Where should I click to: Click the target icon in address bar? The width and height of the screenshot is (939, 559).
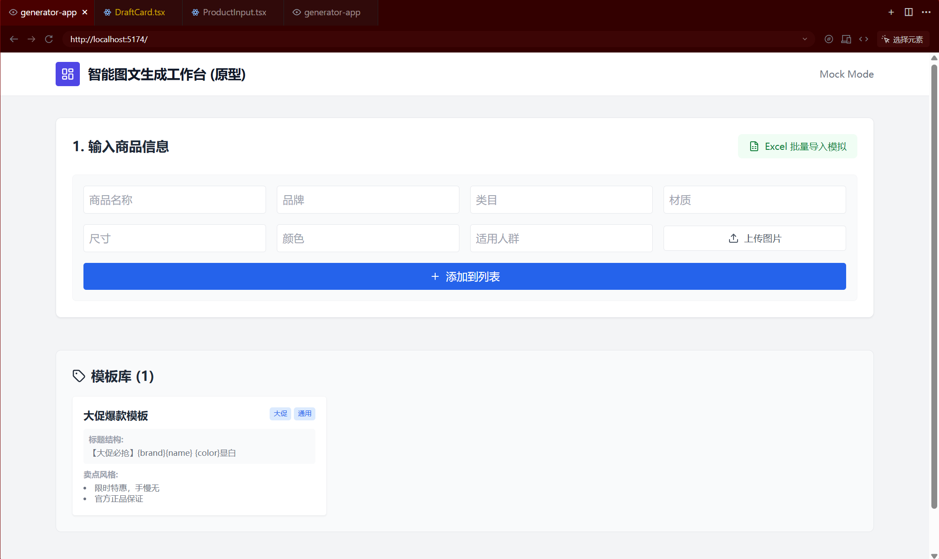(829, 39)
